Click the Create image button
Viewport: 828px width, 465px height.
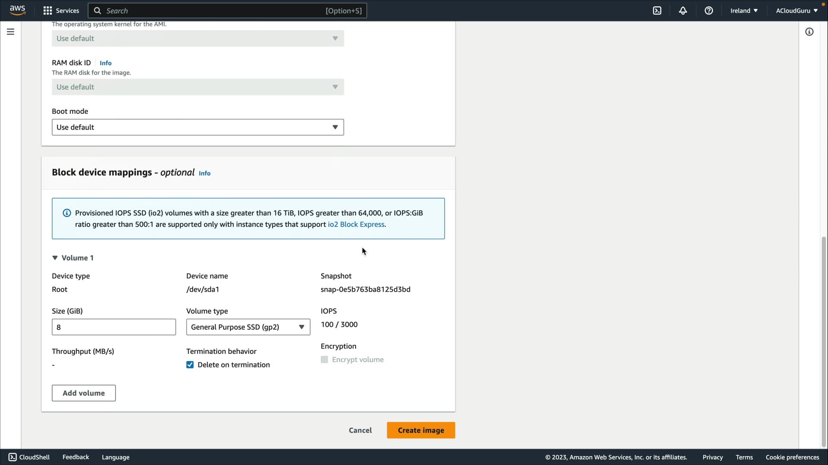point(420,430)
